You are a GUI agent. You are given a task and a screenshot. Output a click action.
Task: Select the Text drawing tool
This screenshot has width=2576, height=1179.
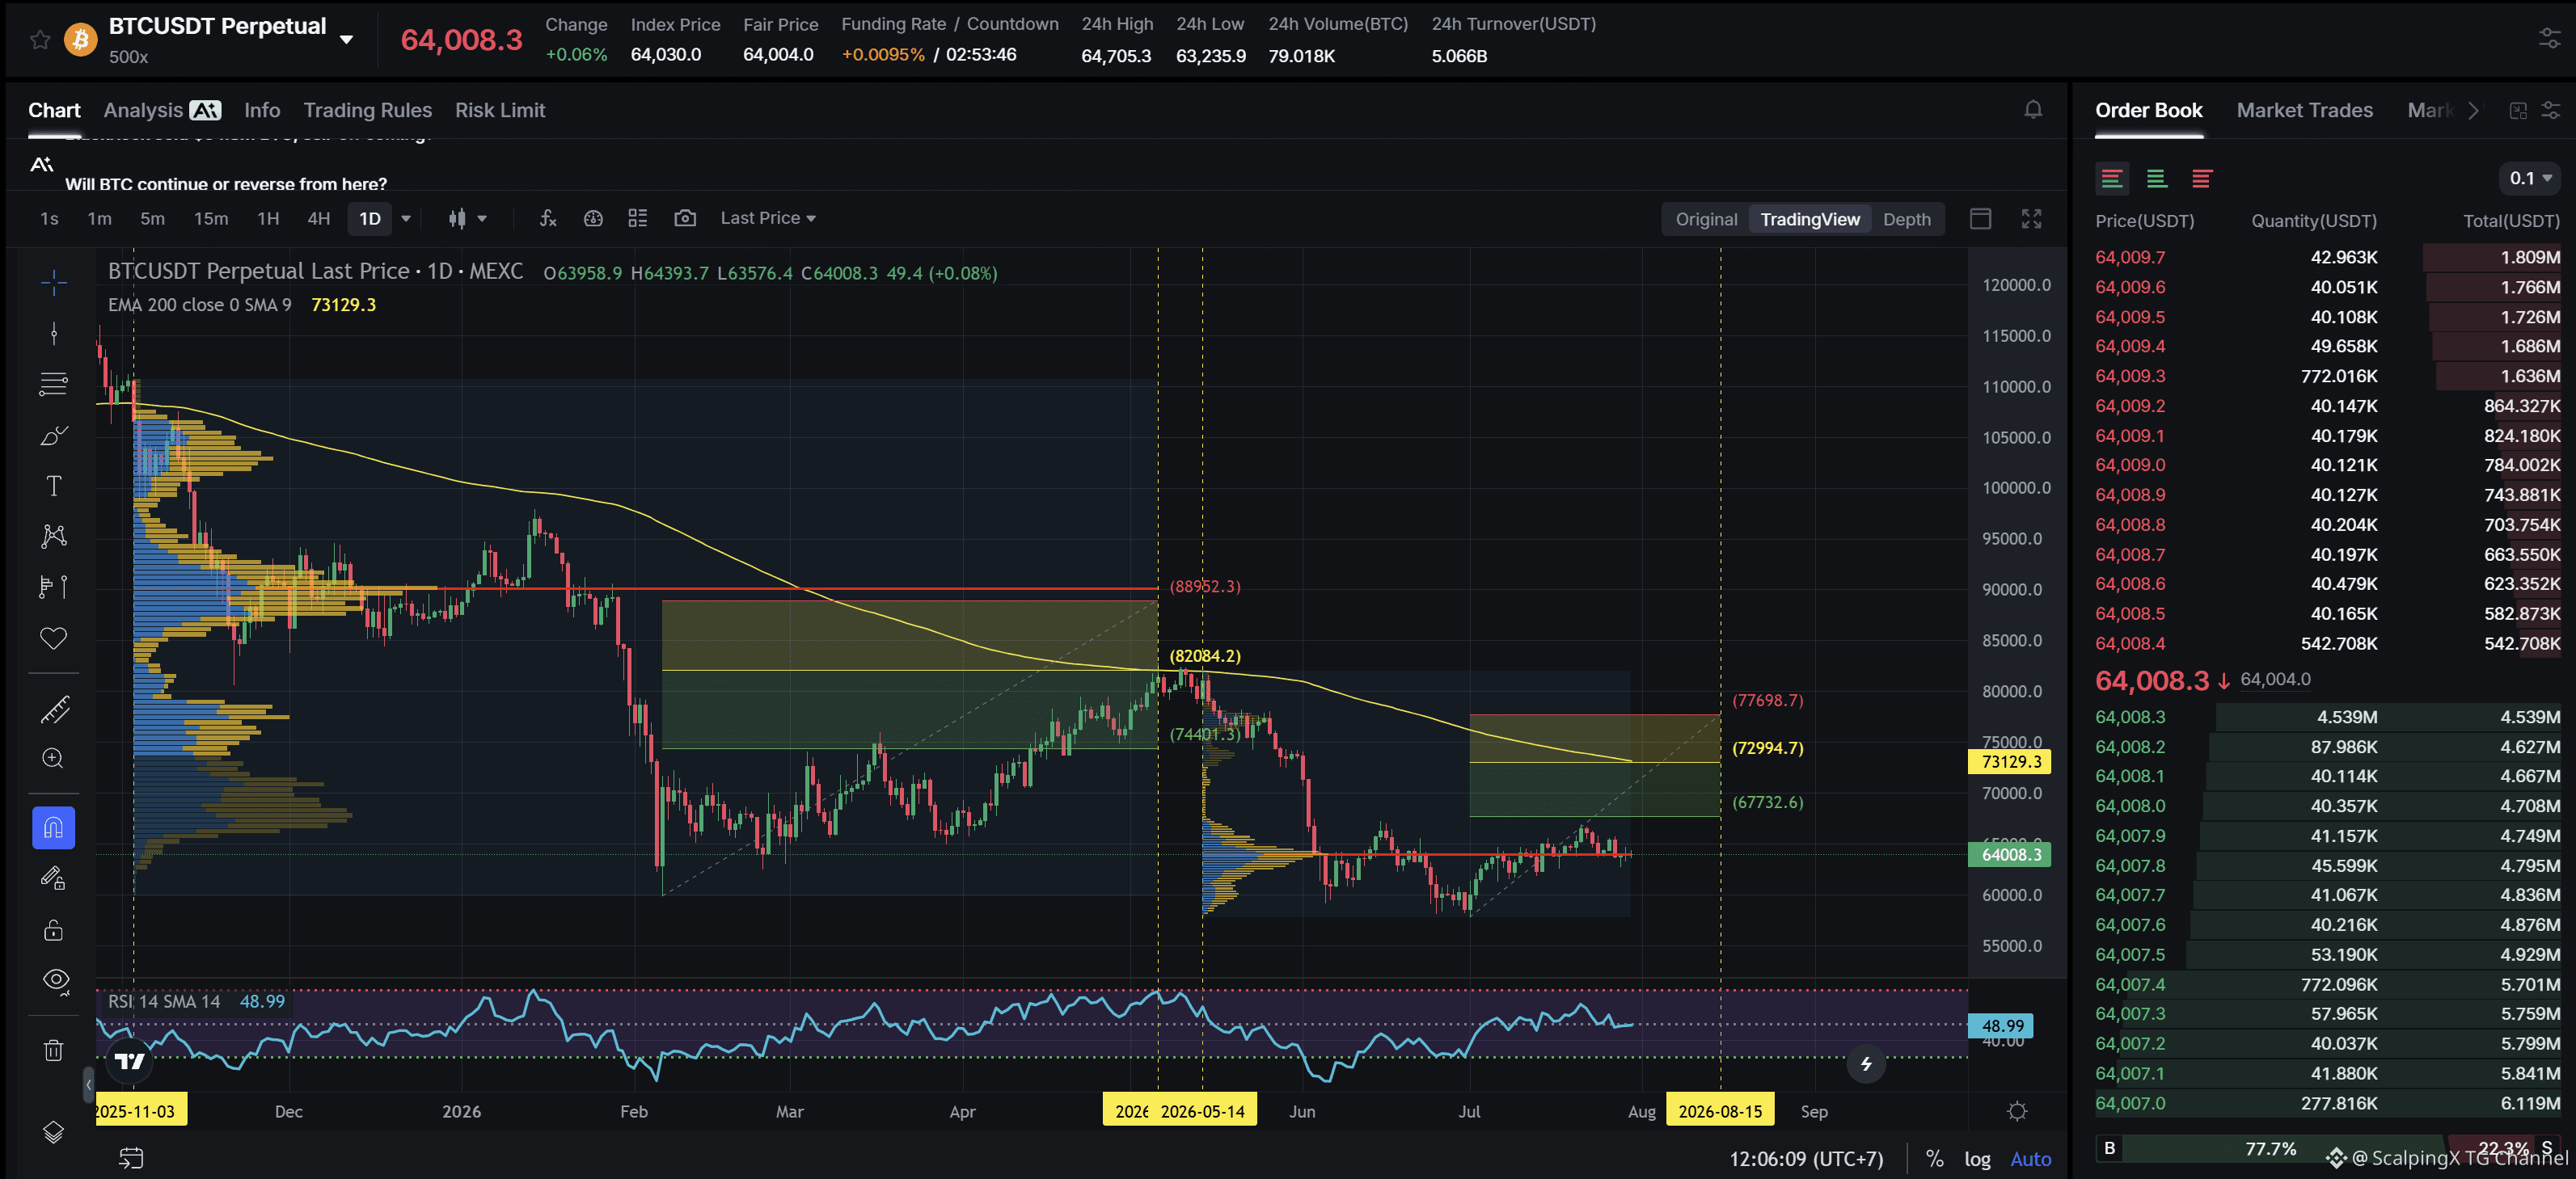(54, 486)
